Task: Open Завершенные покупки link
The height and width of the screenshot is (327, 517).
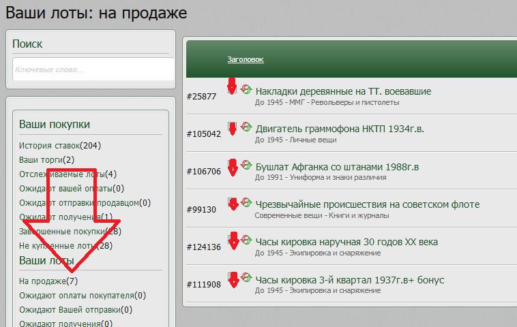Action: point(70,231)
